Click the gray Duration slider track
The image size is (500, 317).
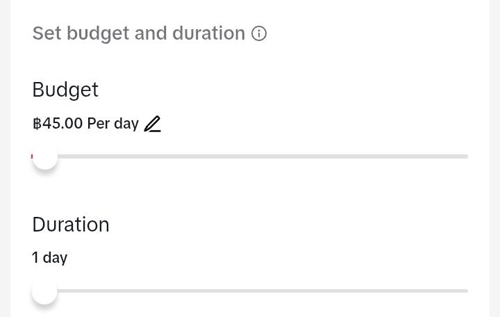250,291
